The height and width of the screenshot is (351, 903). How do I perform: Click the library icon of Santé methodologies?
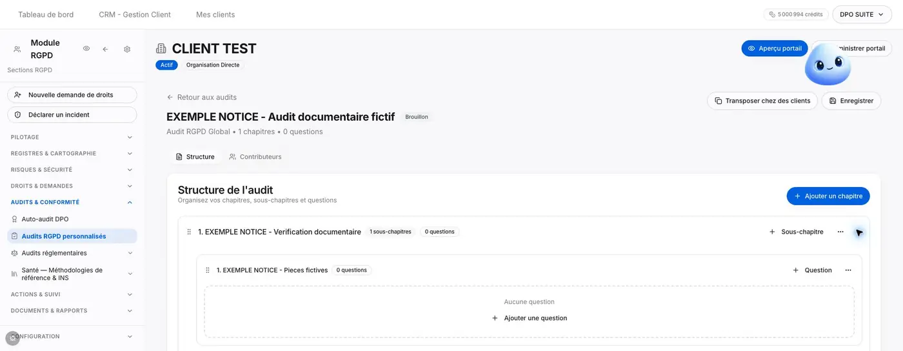[15, 274]
